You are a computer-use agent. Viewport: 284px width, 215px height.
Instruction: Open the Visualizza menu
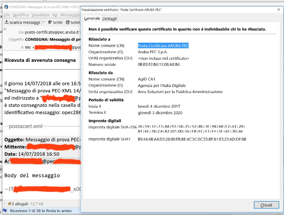[x=40, y=15]
